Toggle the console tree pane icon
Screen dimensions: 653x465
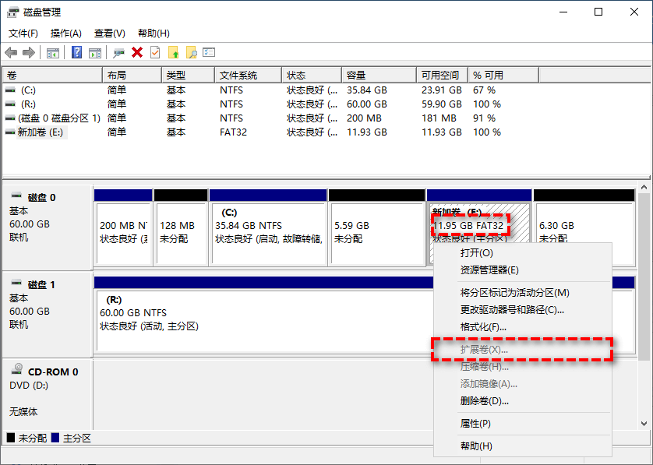coord(54,52)
